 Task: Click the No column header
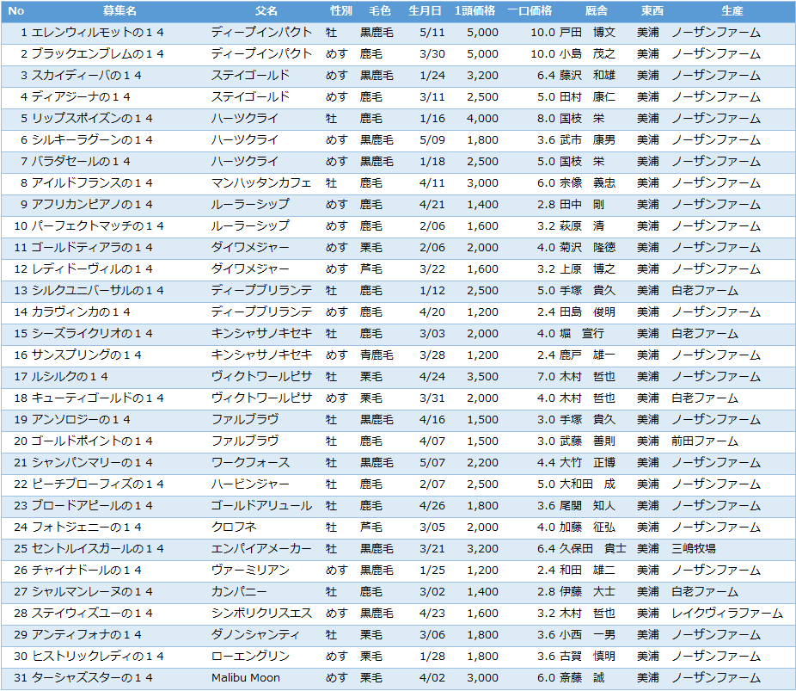pyautogui.click(x=15, y=10)
